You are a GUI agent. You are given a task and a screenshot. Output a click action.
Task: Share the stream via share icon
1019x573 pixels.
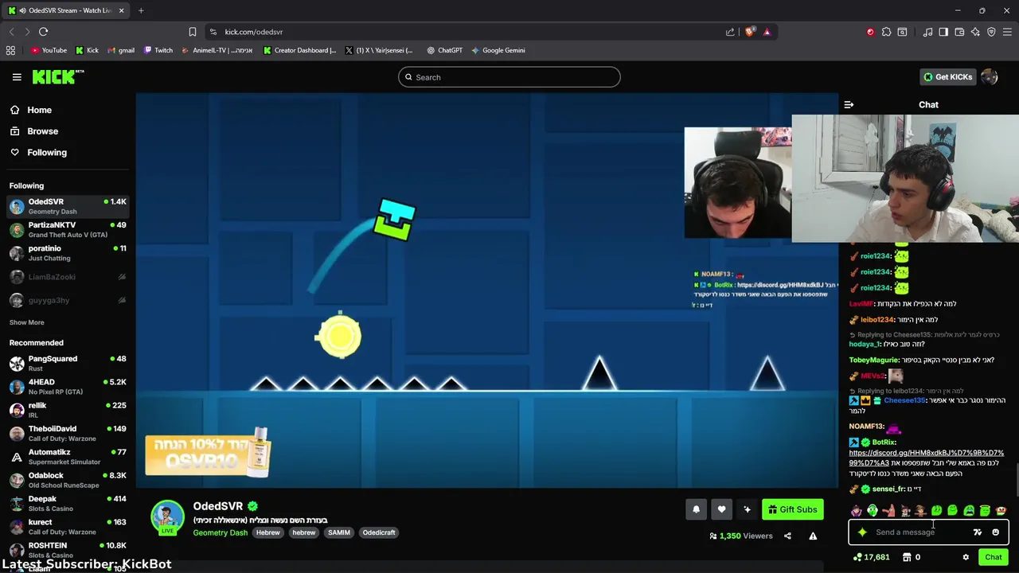787,536
